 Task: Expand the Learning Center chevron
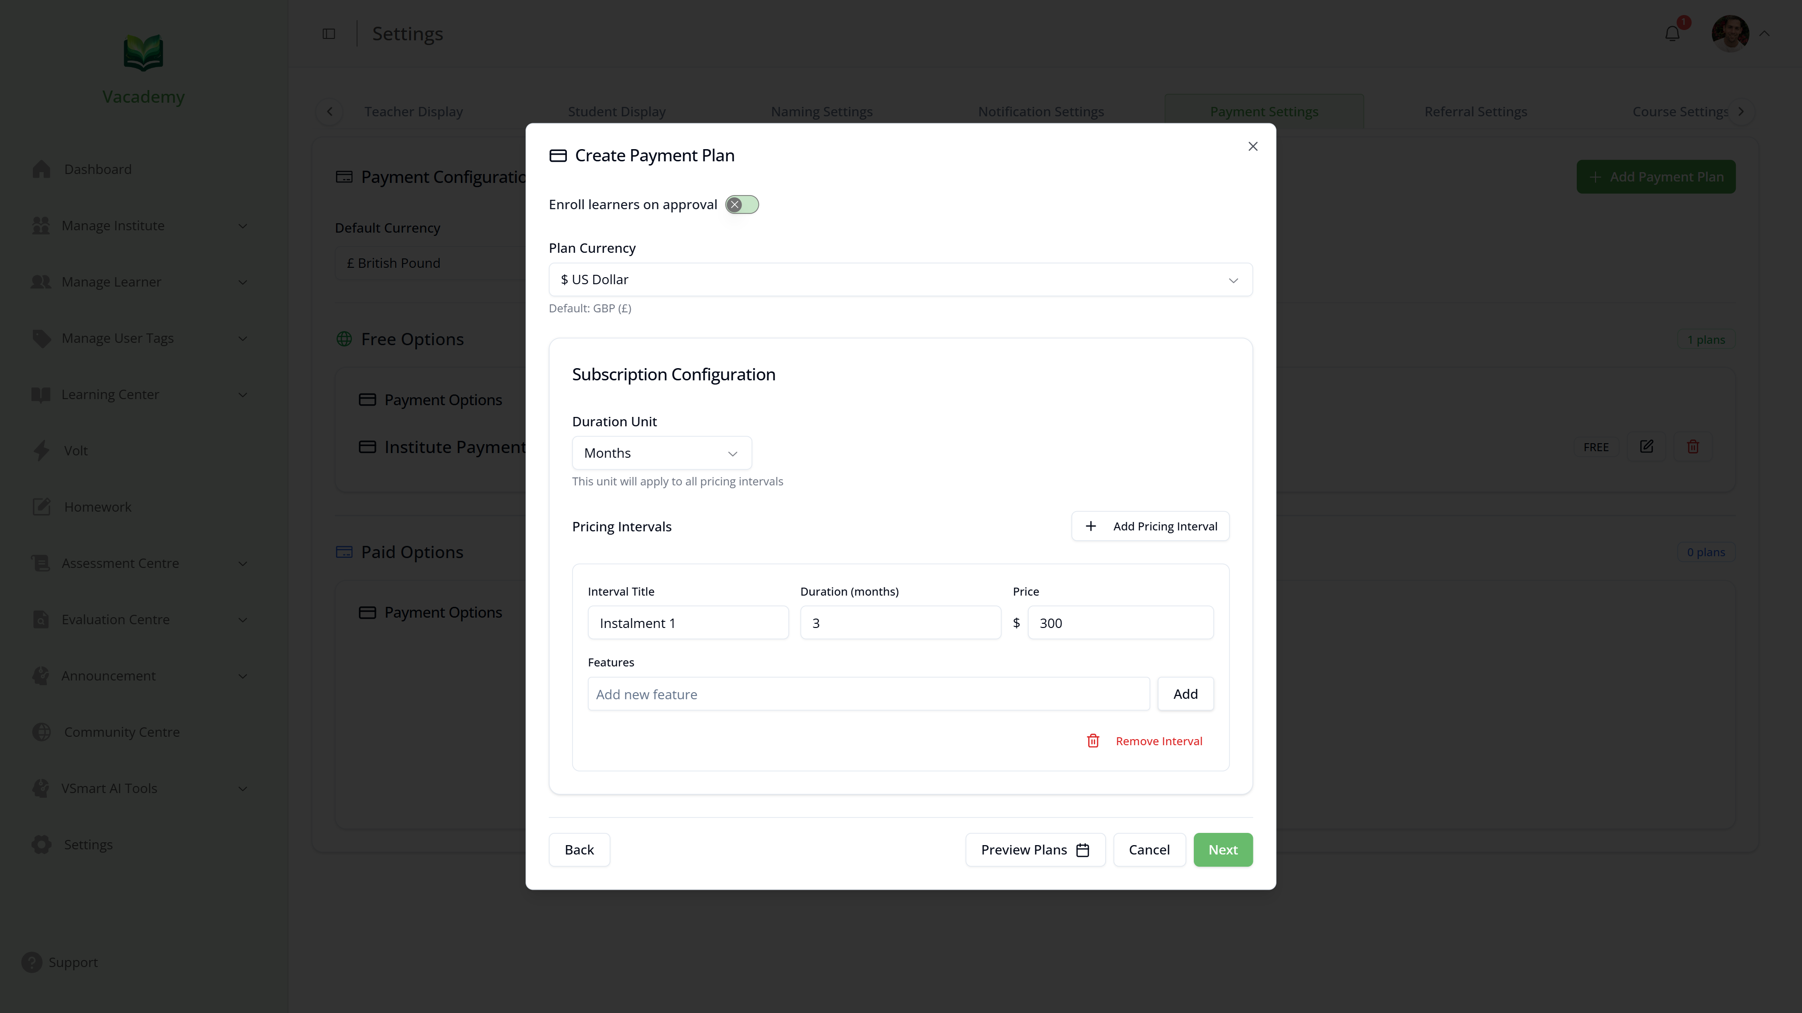tap(242, 395)
